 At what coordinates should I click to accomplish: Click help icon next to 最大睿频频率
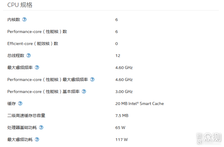(37, 68)
